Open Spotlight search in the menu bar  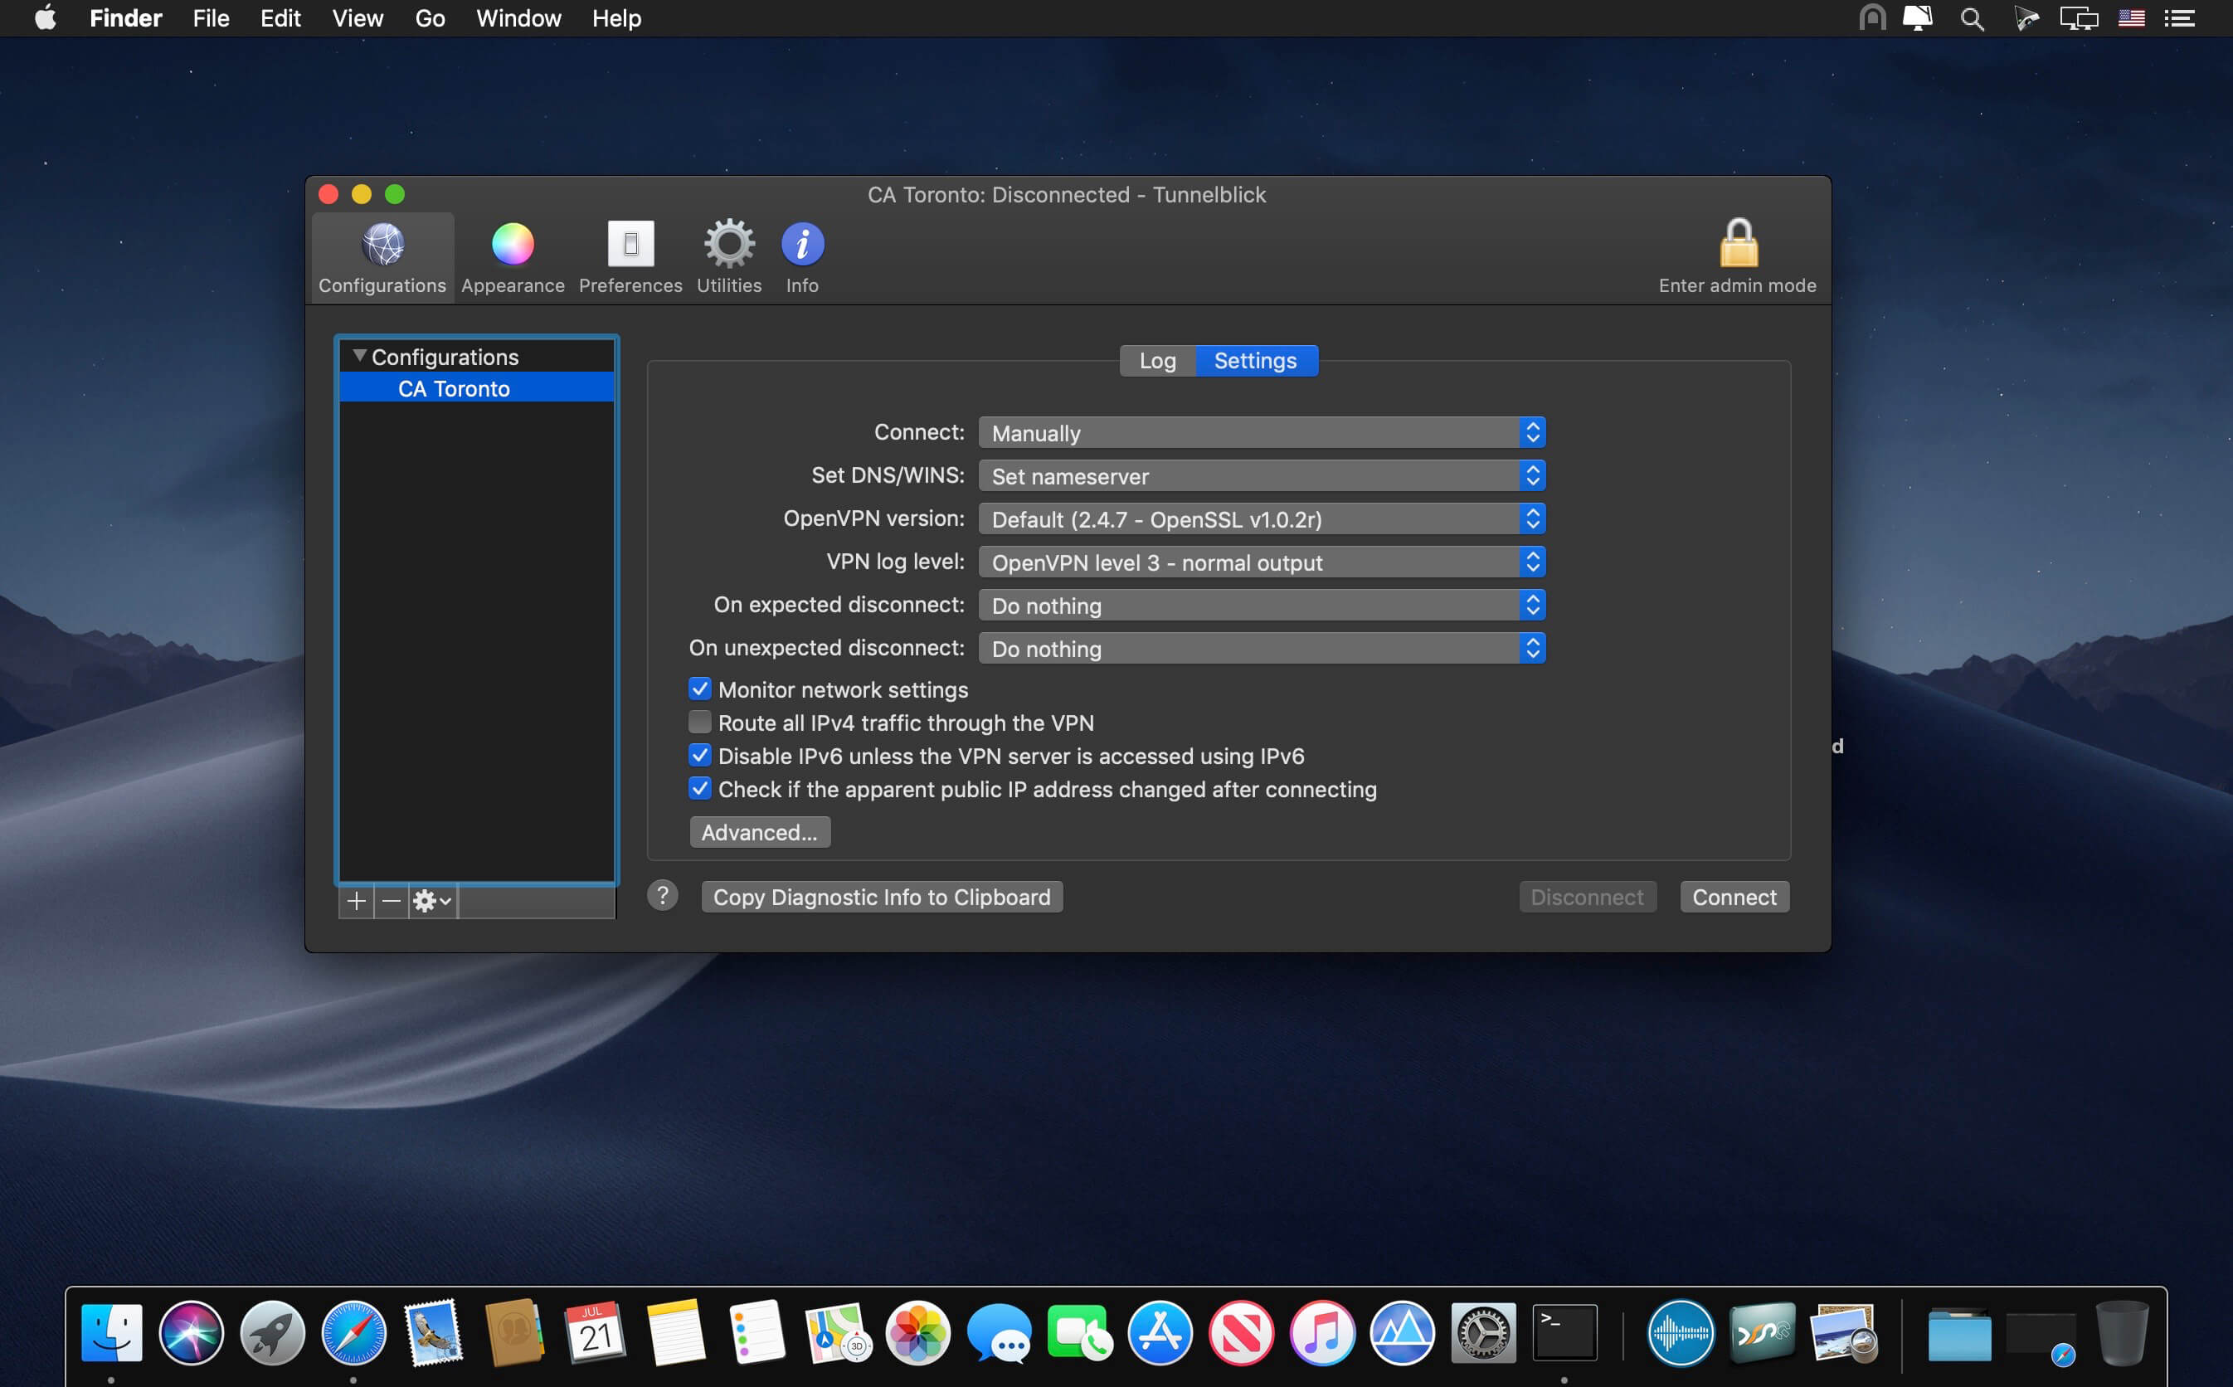tap(1972, 18)
